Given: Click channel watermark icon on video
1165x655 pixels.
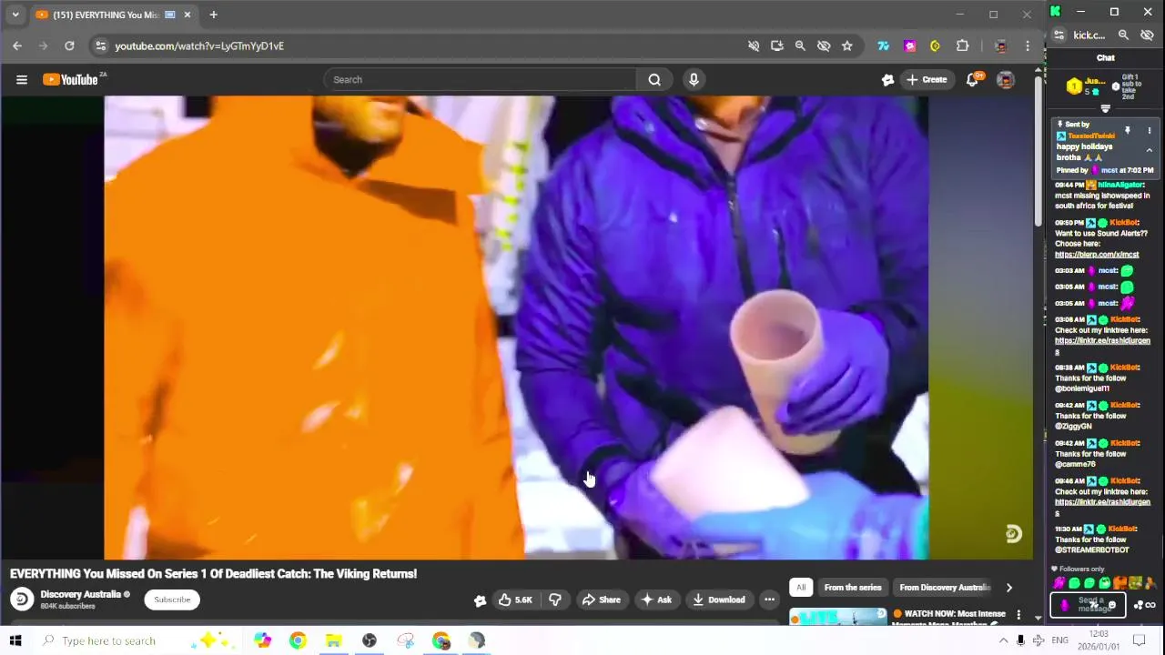Looking at the screenshot, I should pos(1013,534).
